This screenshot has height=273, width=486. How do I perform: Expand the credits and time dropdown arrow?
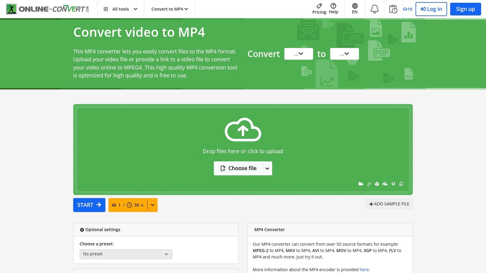point(152,205)
